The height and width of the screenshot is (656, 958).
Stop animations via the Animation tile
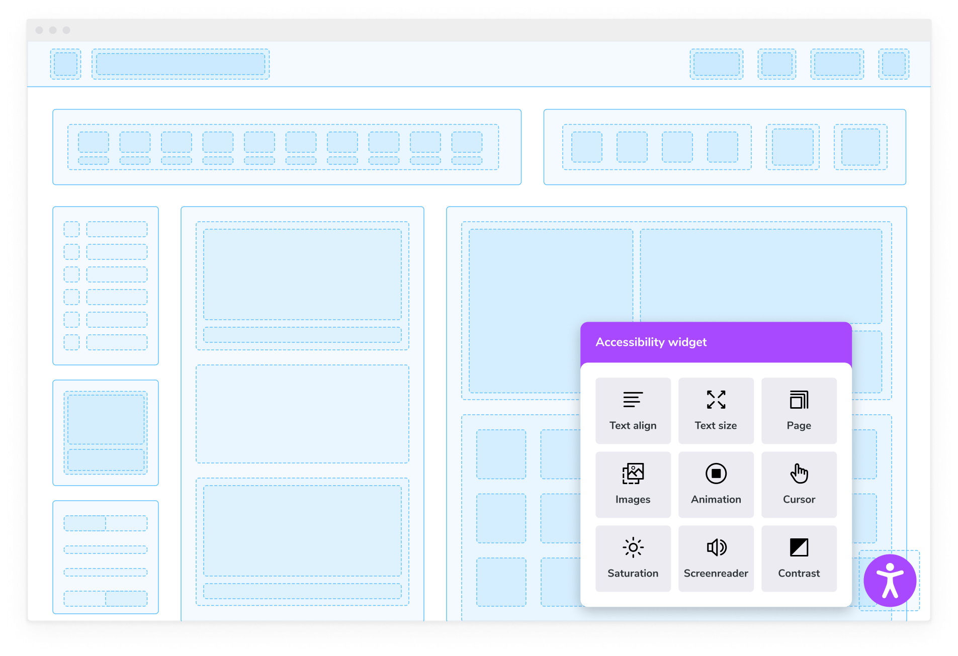coord(716,485)
